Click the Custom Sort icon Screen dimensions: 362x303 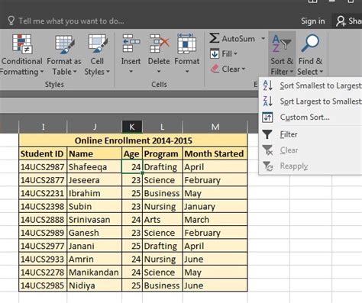(267, 118)
